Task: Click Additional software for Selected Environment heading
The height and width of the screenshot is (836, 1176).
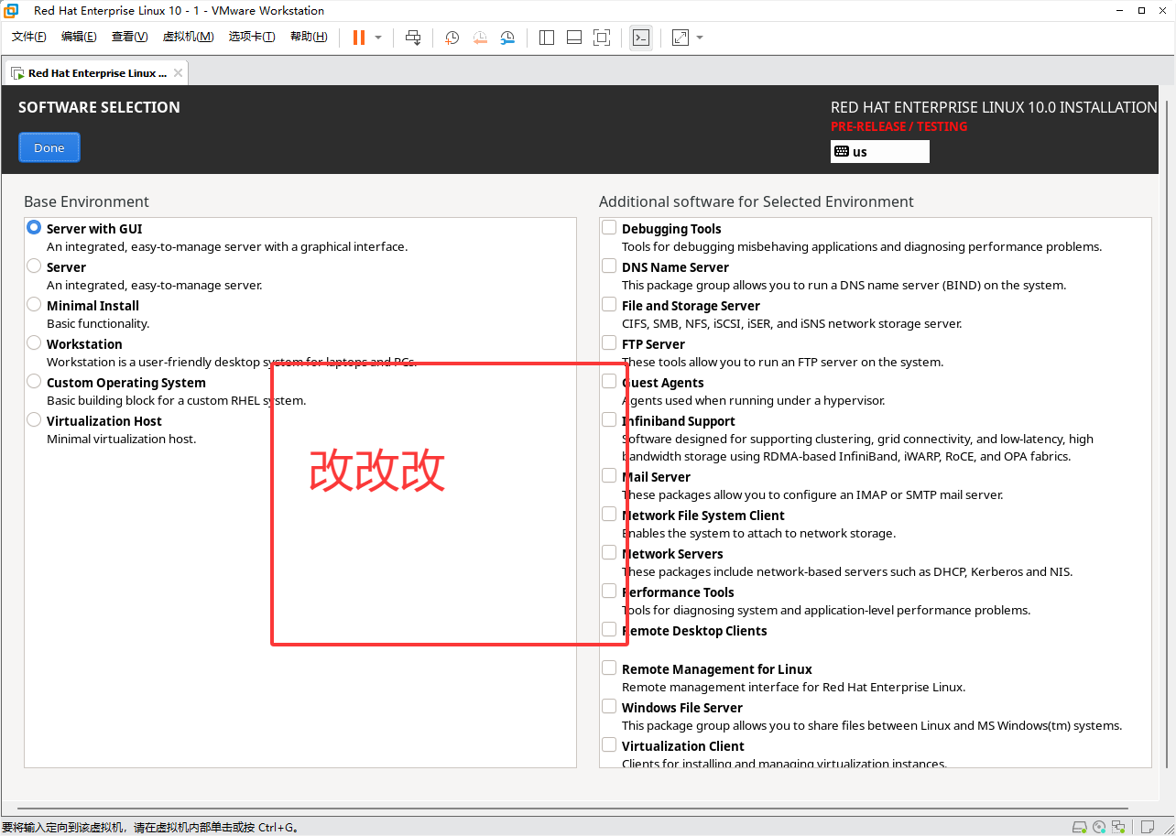Action: 757,201
